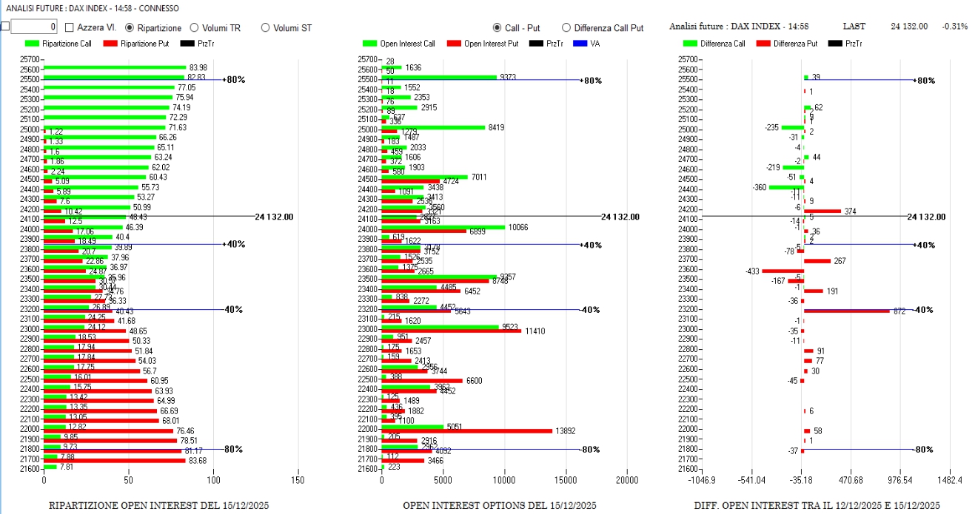Click the green Ripartizione Call legend swatch
Screen dimensions: 975x514
(33, 44)
